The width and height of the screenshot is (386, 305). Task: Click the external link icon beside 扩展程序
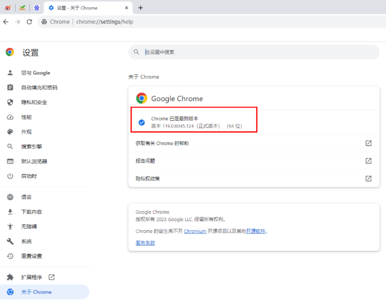point(52,277)
